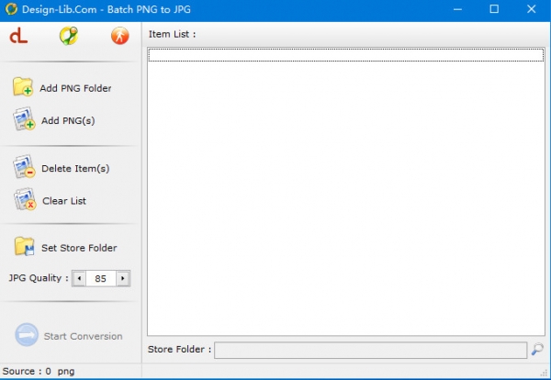Choose Set Store Folder label
Viewport: 551px width, 380px height.
point(79,248)
